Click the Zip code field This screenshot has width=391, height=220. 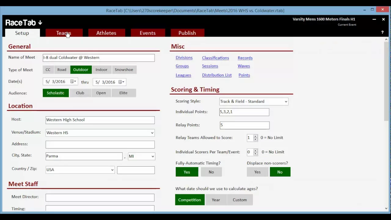point(136,170)
